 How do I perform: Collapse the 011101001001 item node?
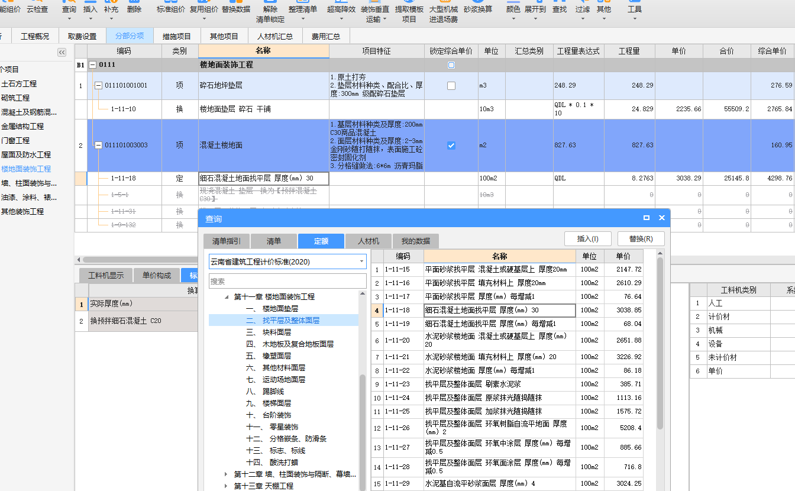pos(98,86)
